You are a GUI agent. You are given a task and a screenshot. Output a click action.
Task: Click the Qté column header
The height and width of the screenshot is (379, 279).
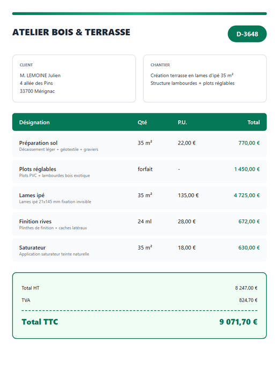[x=142, y=122]
